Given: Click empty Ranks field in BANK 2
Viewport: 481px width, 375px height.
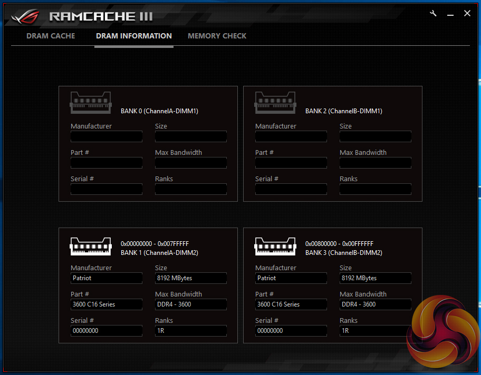Looking at the screenshot, I should click(376, 189).
